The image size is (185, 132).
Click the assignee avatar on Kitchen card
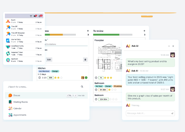(x=82, y=78)
